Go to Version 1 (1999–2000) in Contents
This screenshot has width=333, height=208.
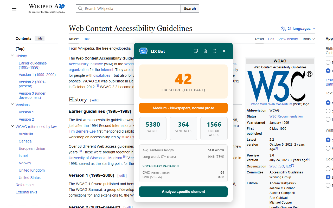[37, 75]
